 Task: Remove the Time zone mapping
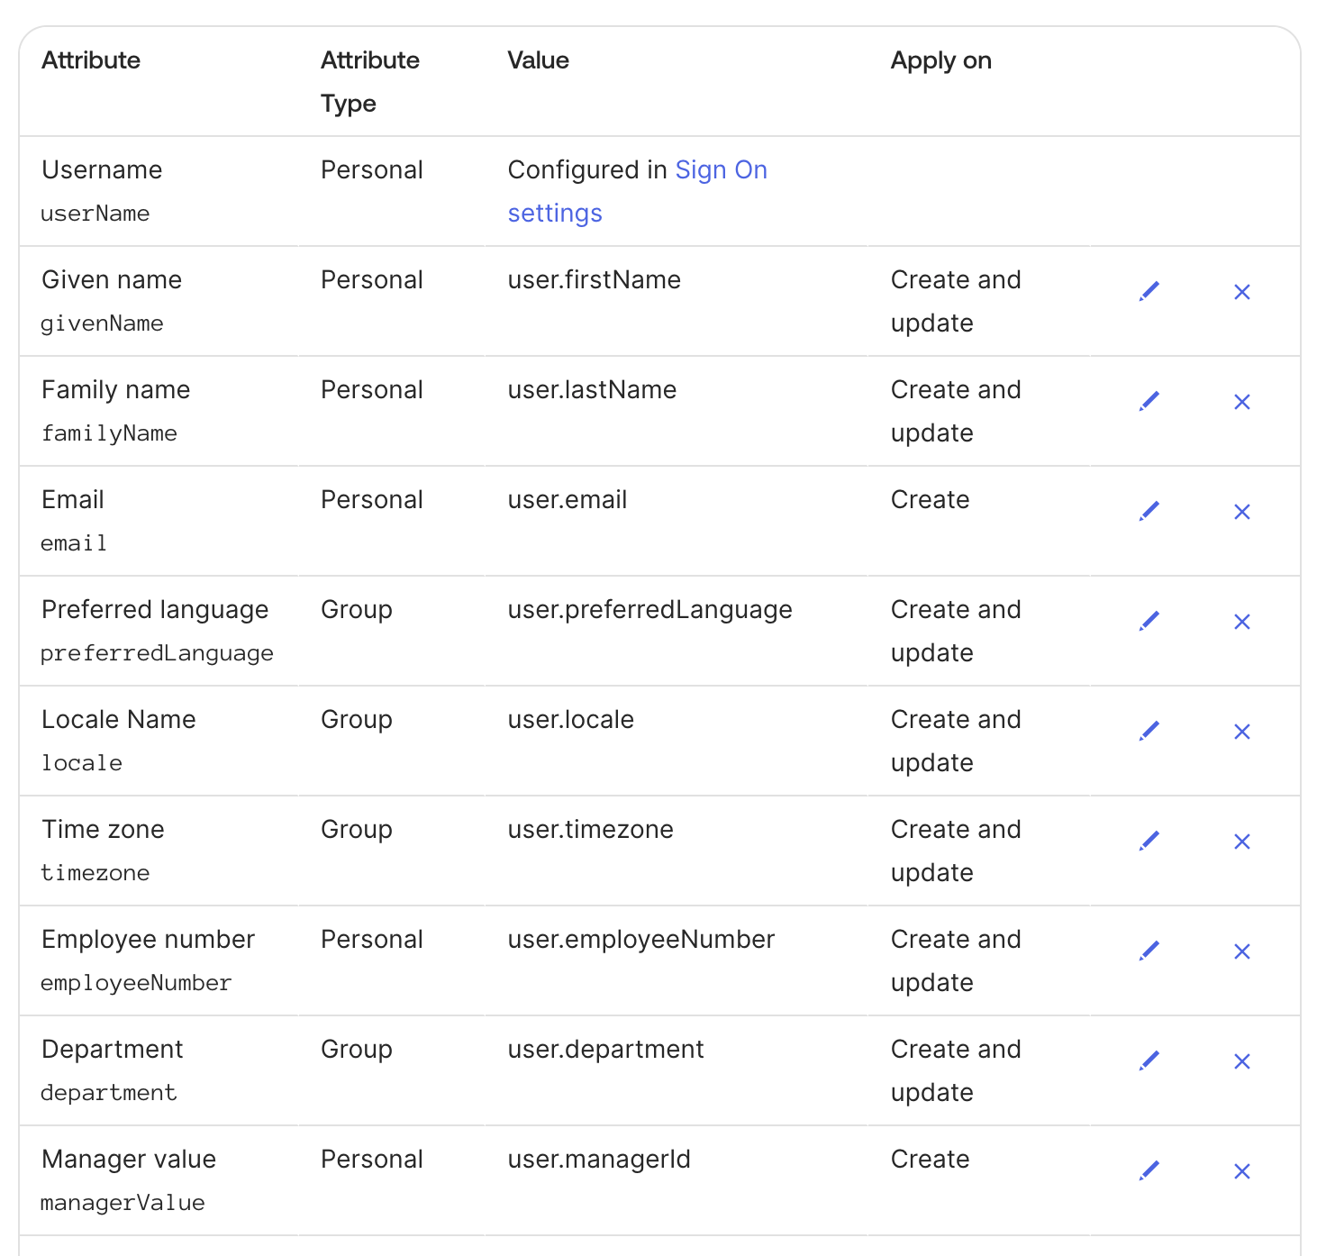click(x=1241, y=842)
